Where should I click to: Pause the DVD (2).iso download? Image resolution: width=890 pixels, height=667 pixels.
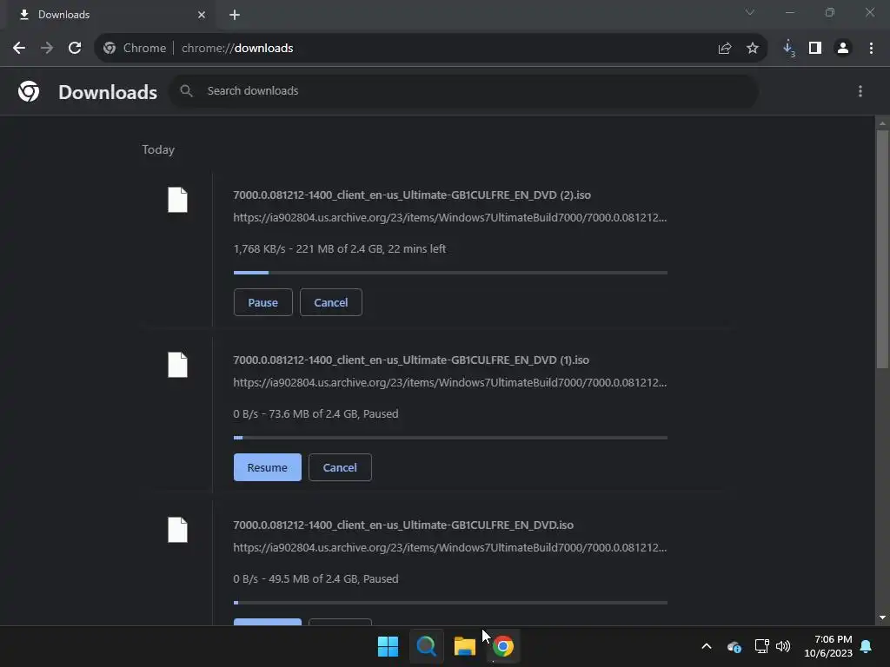262,302
